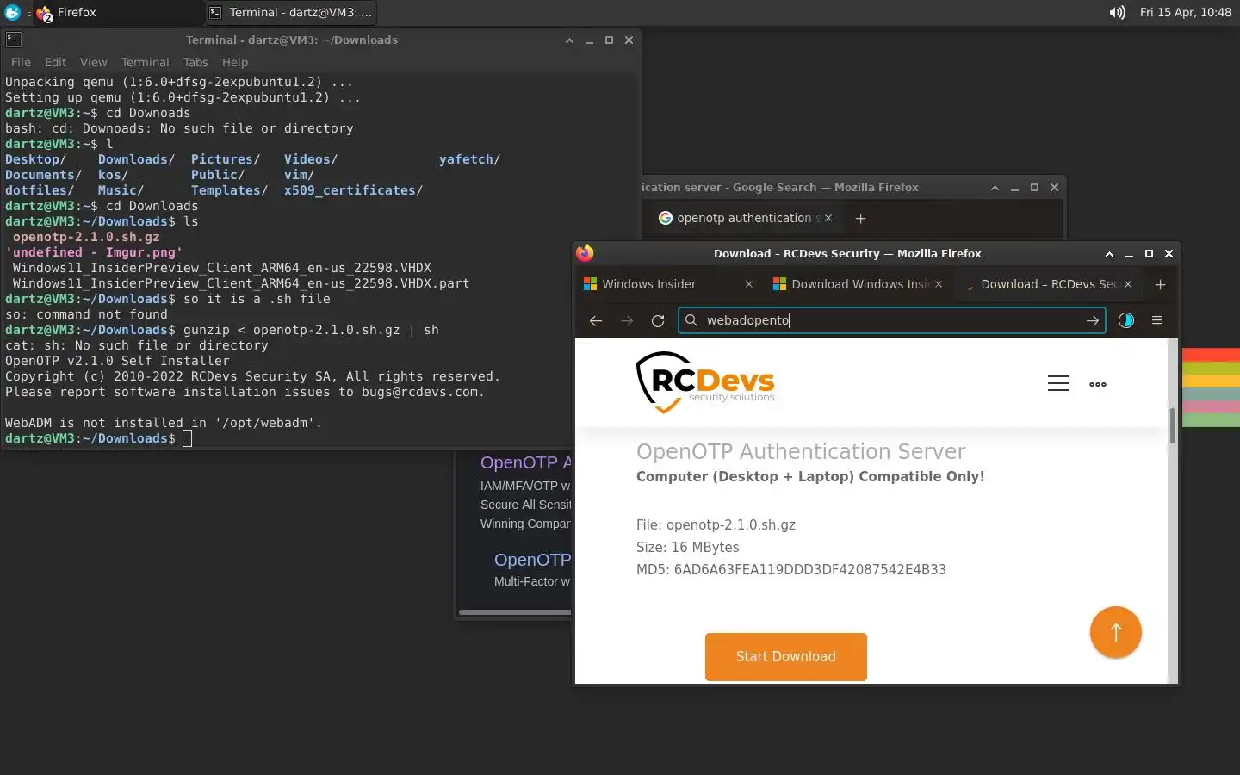Click the vertical scrollbar of the RCDevs page
This screenshot has width=1240, height=775.
click(1172, 426)
